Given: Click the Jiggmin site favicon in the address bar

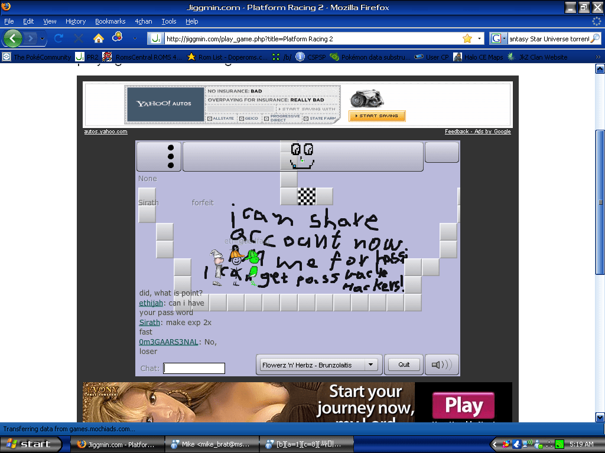Looking at the screenshot, I should 156,38.
